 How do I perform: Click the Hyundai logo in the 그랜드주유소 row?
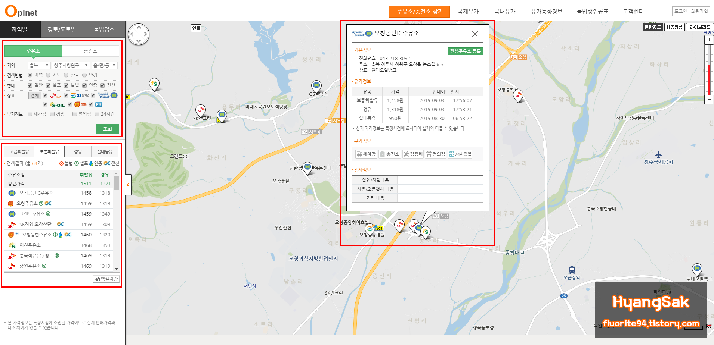pyautogui.click(x=12, y=214)
